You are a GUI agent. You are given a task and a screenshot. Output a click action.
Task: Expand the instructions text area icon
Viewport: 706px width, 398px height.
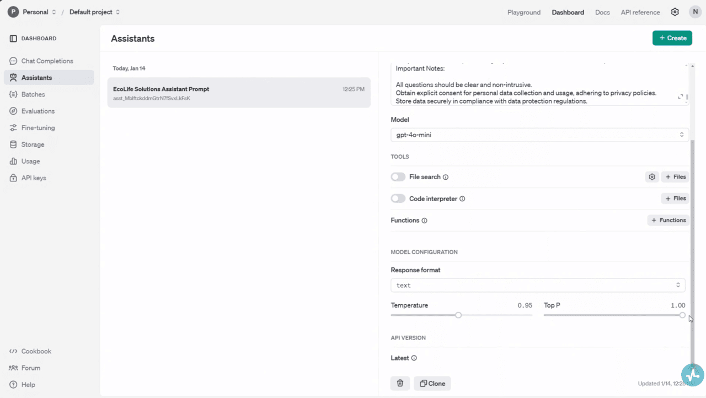coord(681,97)
